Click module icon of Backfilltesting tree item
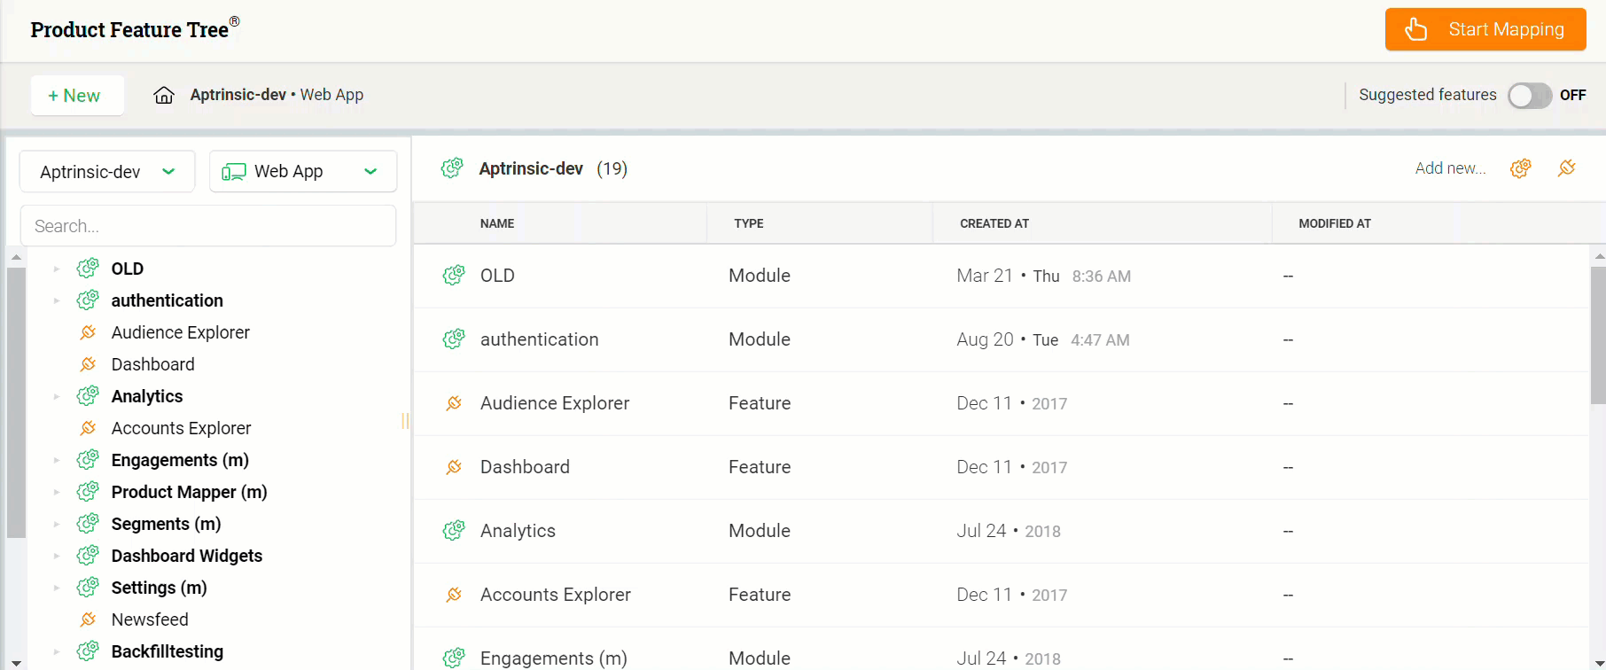1606x670 pixels. click(x=88, y=651)
